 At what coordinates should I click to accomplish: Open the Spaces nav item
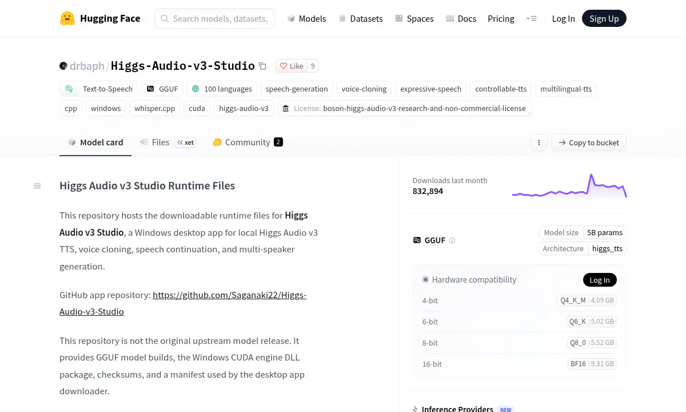coord(414,18)
